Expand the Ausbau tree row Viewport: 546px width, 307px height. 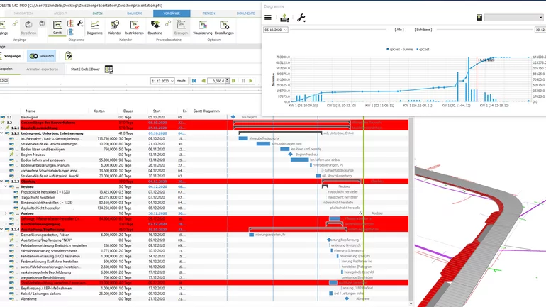6,213
